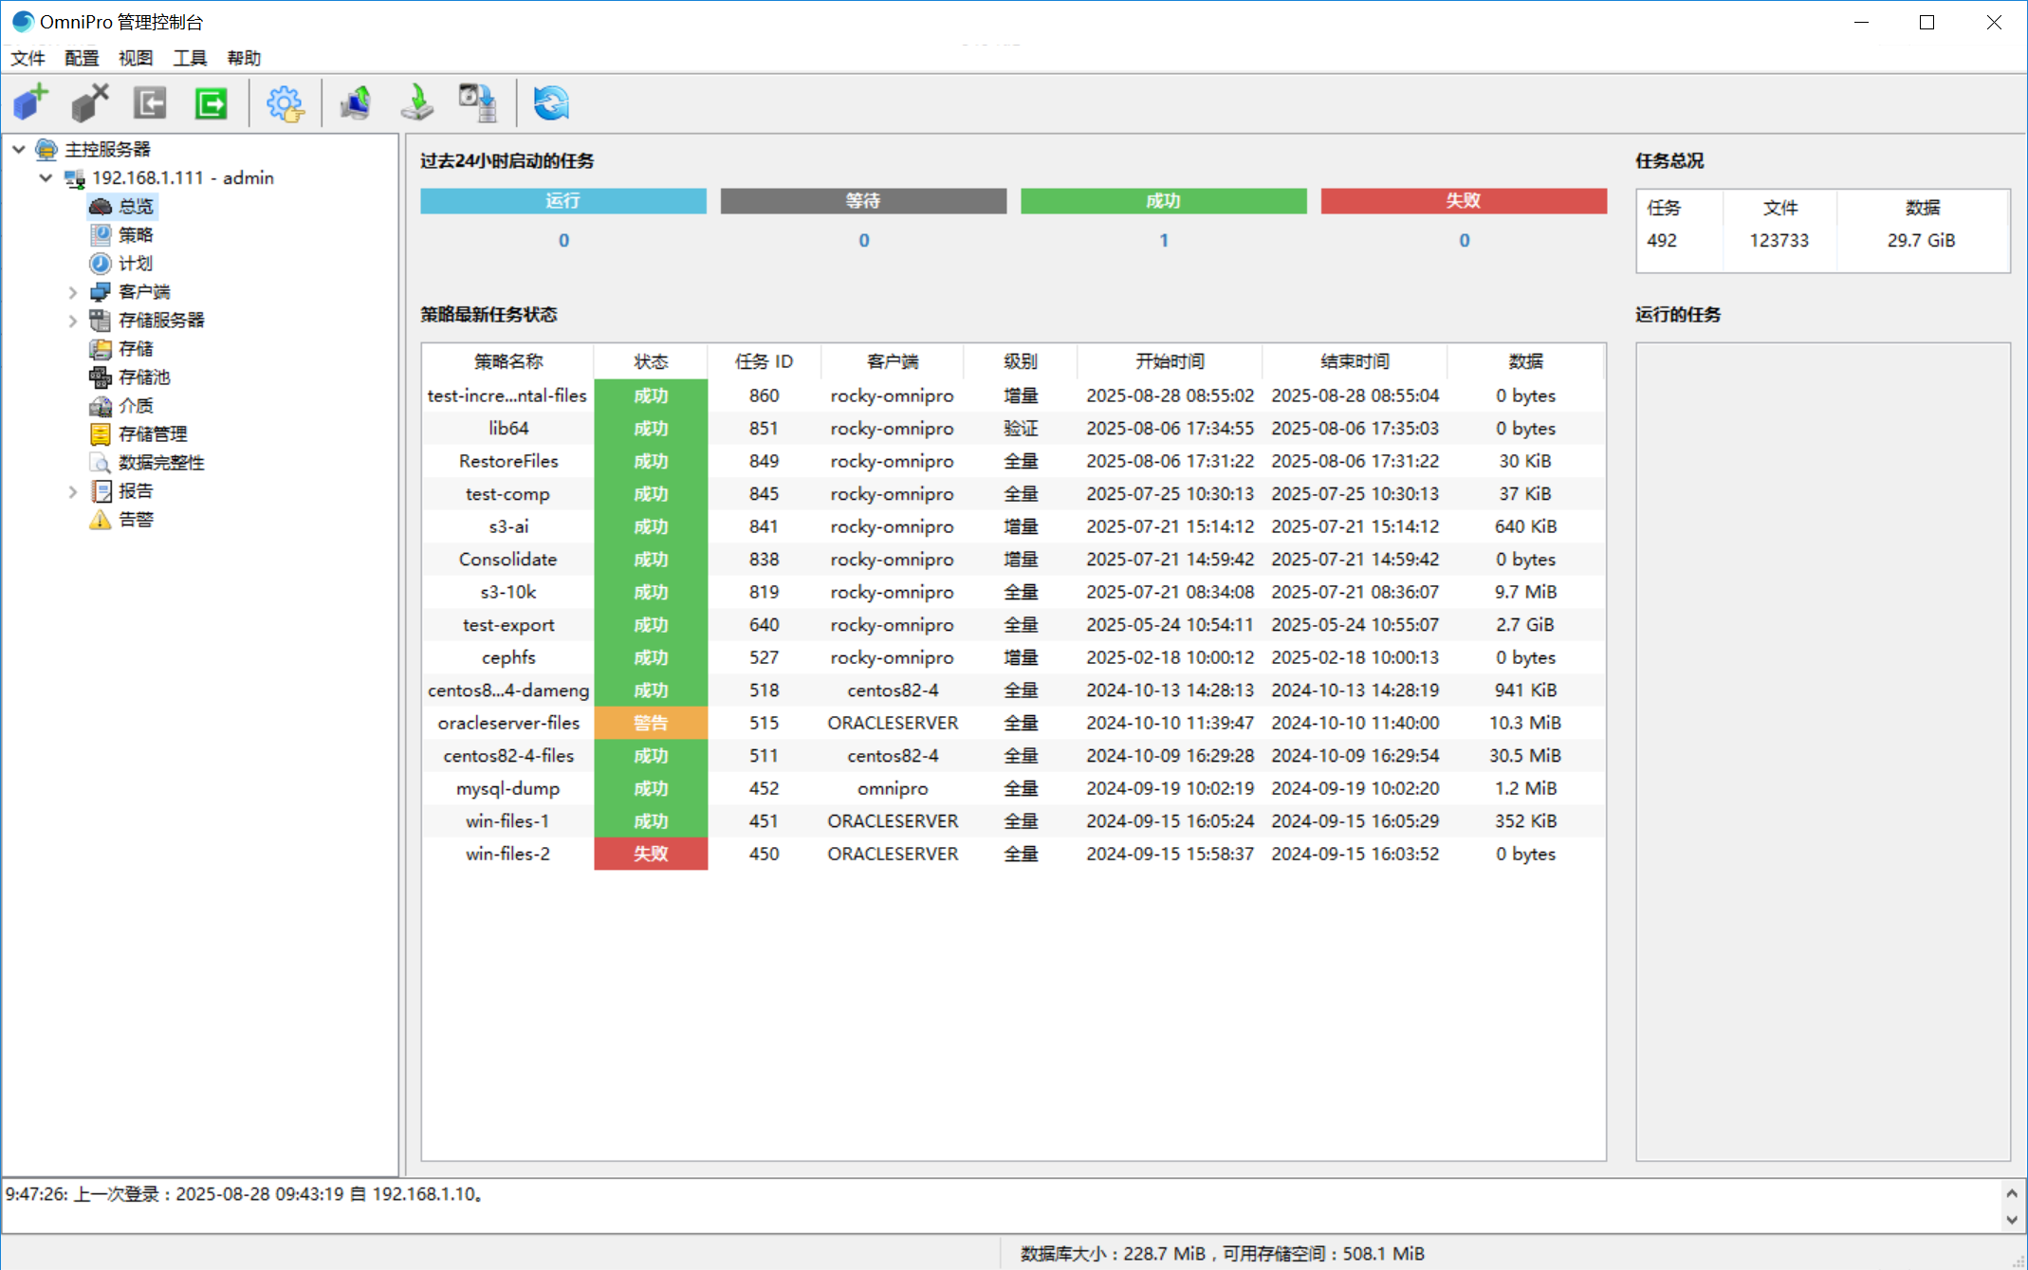Select the 存储管理 tree item
Screen dimensions: 2028x1270
pos(152,434)
